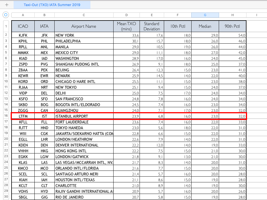Select the column D header
The width and height of the screenshot is (267, 200).
click(127, 15)
